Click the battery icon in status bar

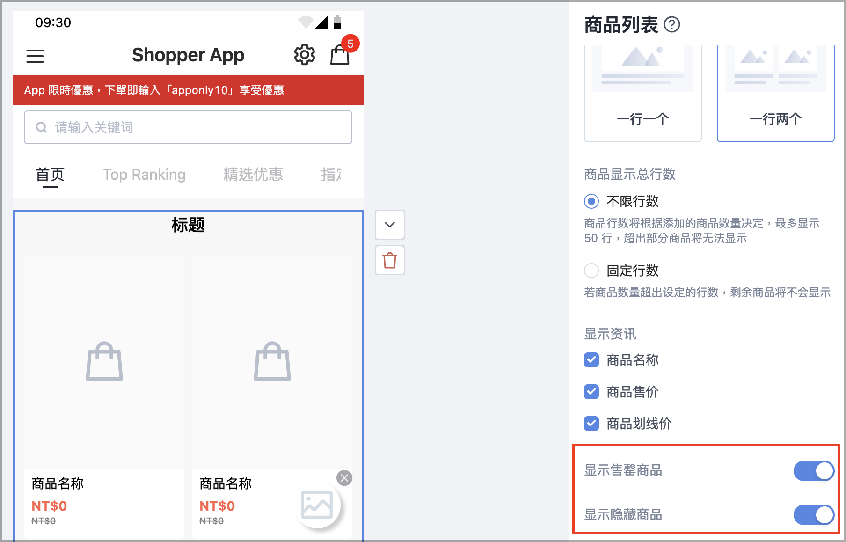point(337,22)
